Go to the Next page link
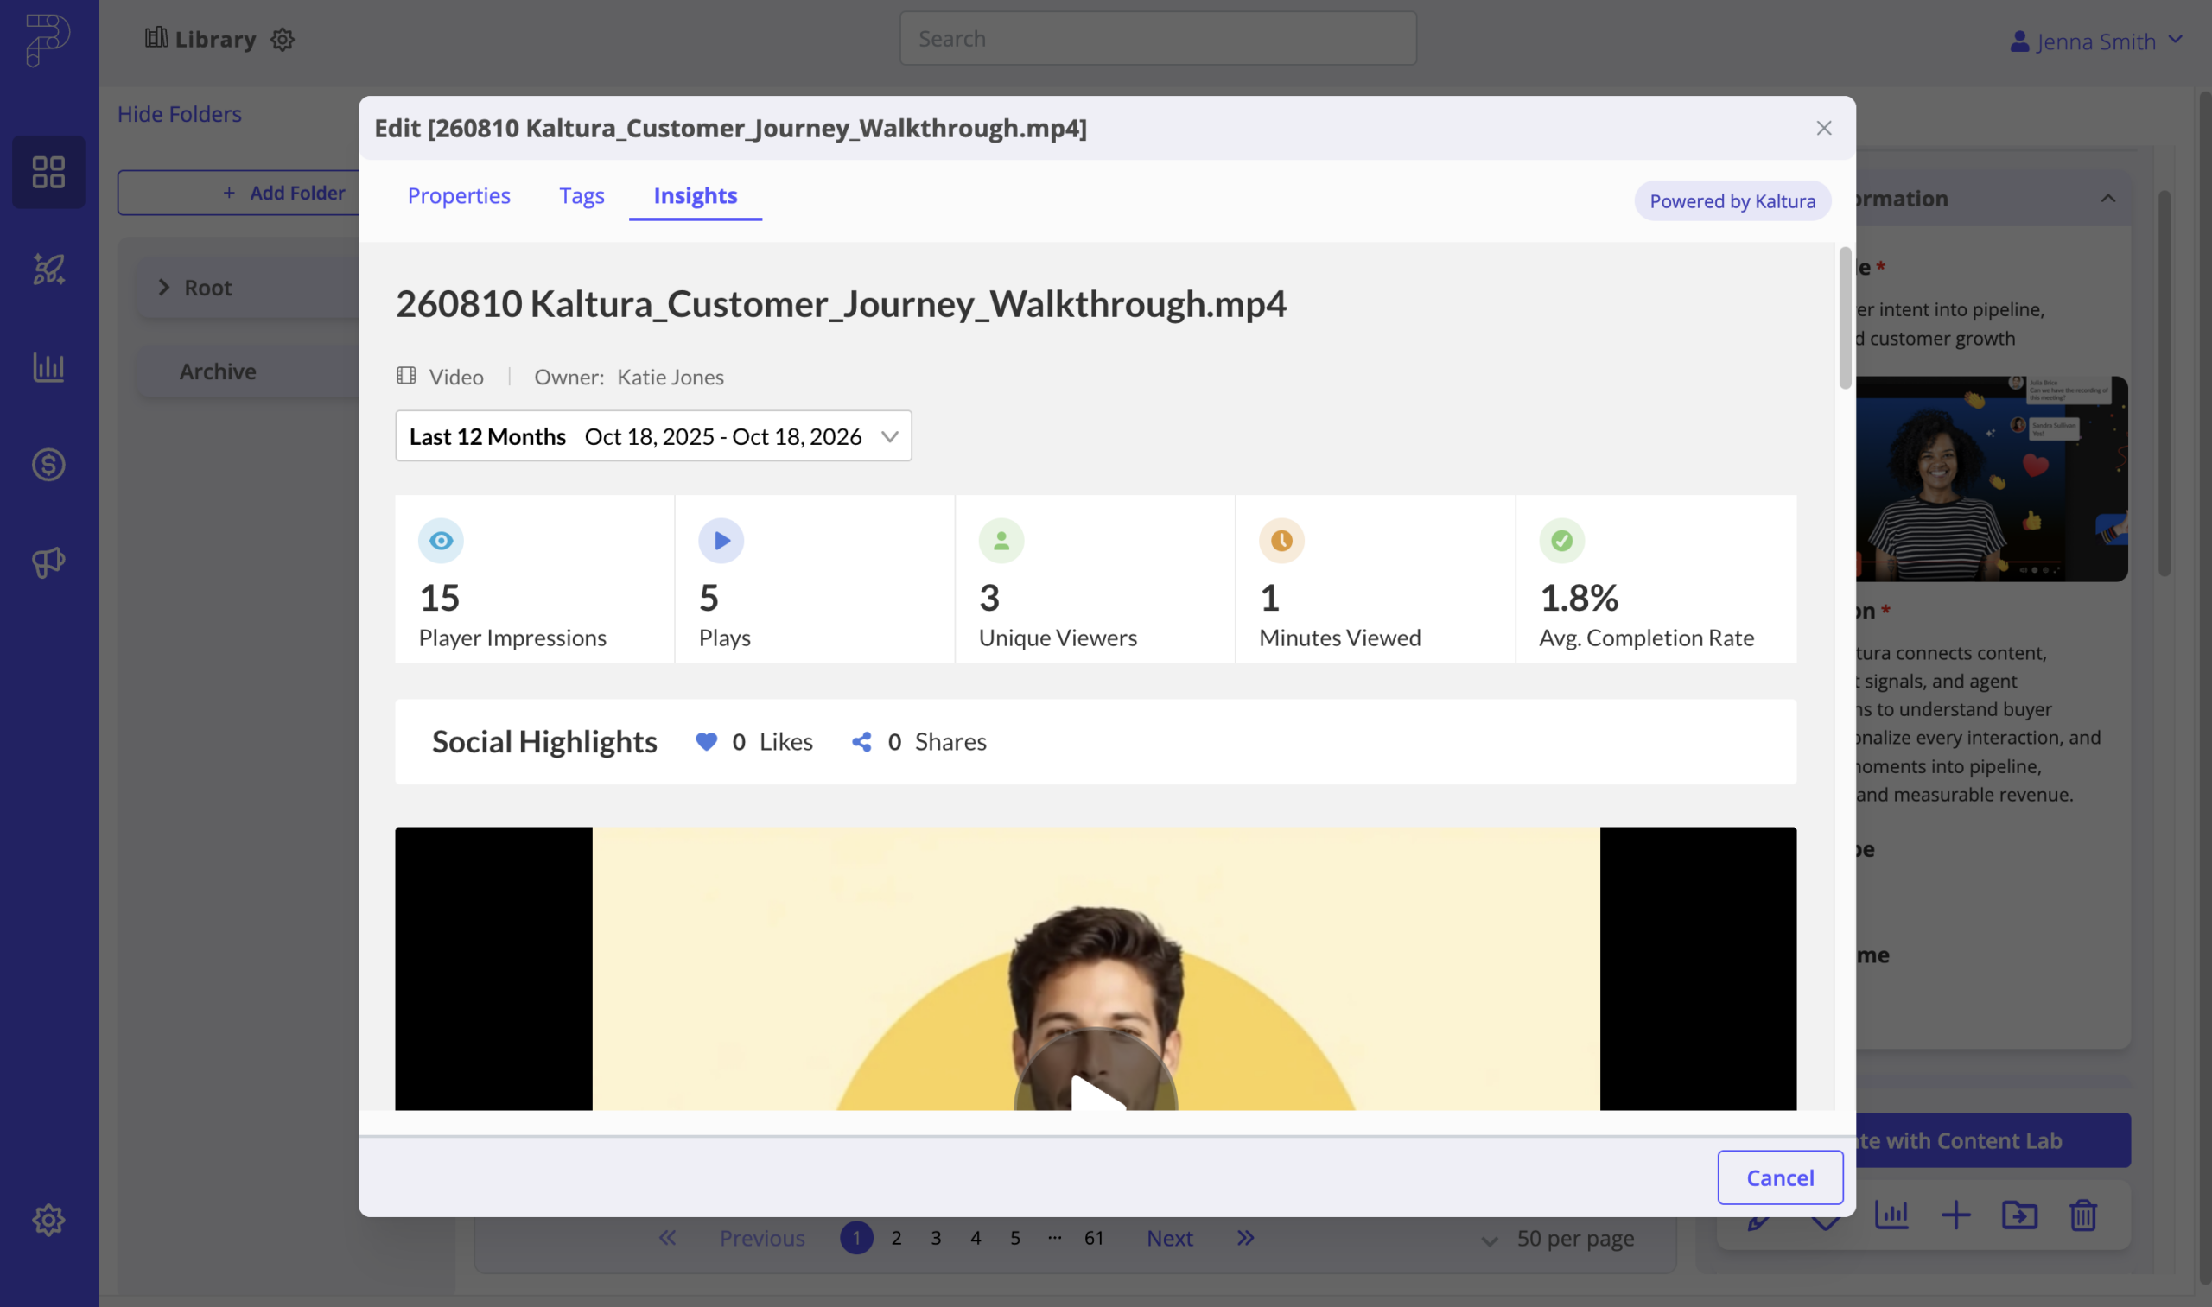 click(x=1169, y=1238)
